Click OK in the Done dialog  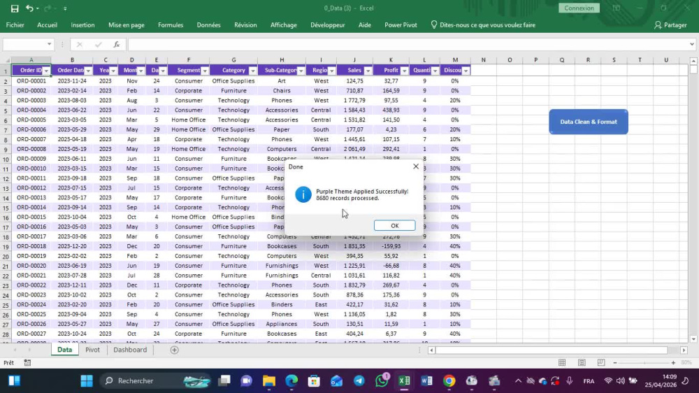(x=394, y=226)
